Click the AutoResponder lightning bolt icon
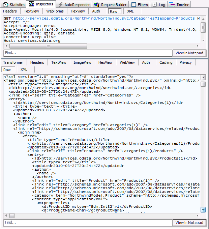This screenshot has height=229, width=209. 60,5
